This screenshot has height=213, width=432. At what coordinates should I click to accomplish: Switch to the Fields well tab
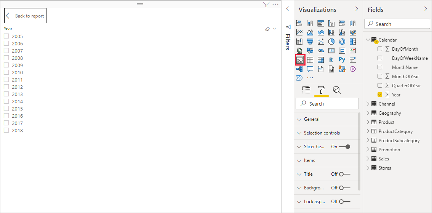306,90
